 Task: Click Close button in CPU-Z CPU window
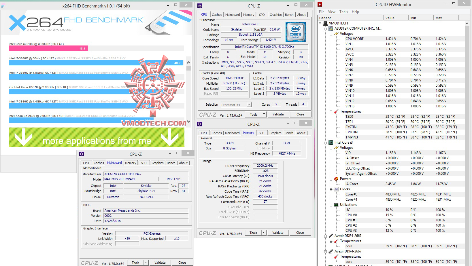300,114
